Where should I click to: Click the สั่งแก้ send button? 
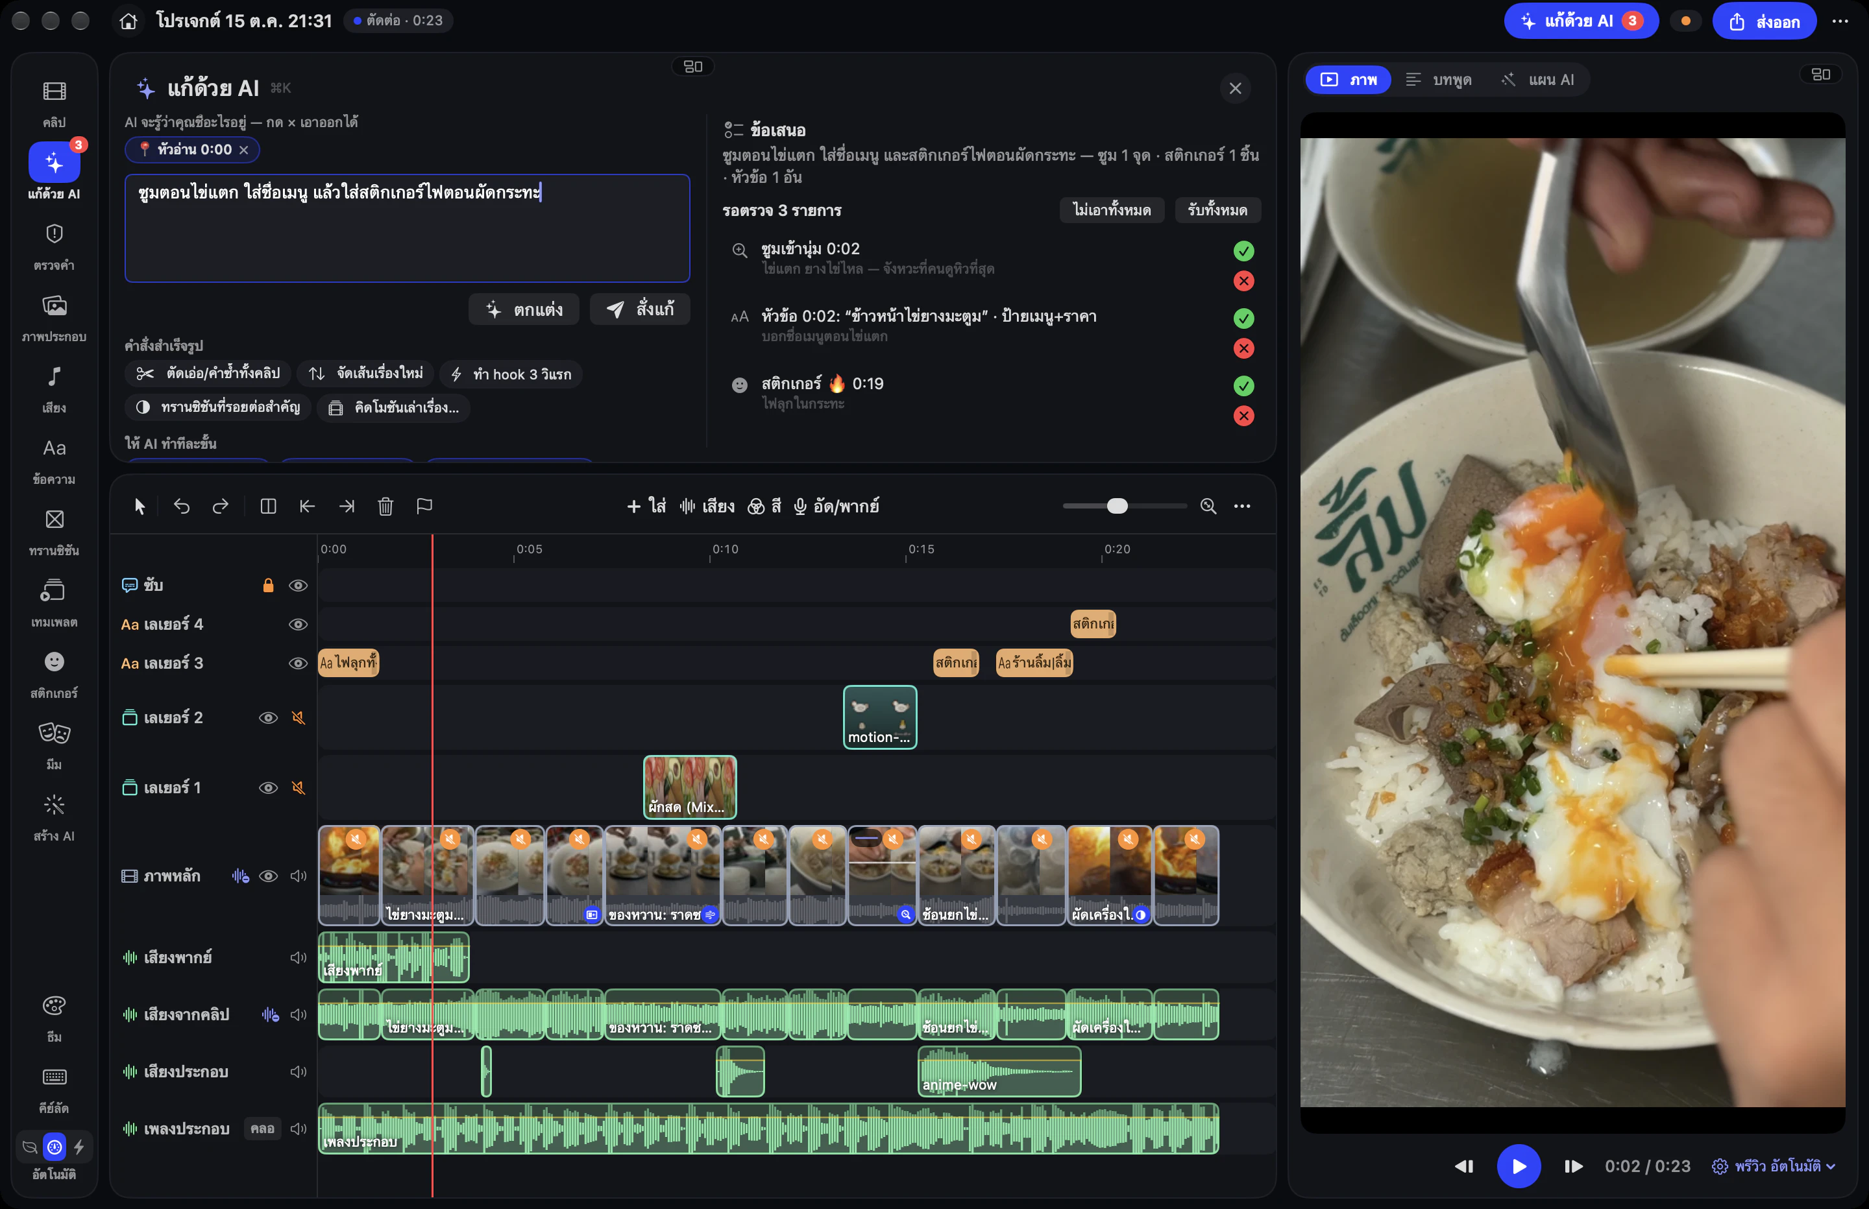(640, 309)
